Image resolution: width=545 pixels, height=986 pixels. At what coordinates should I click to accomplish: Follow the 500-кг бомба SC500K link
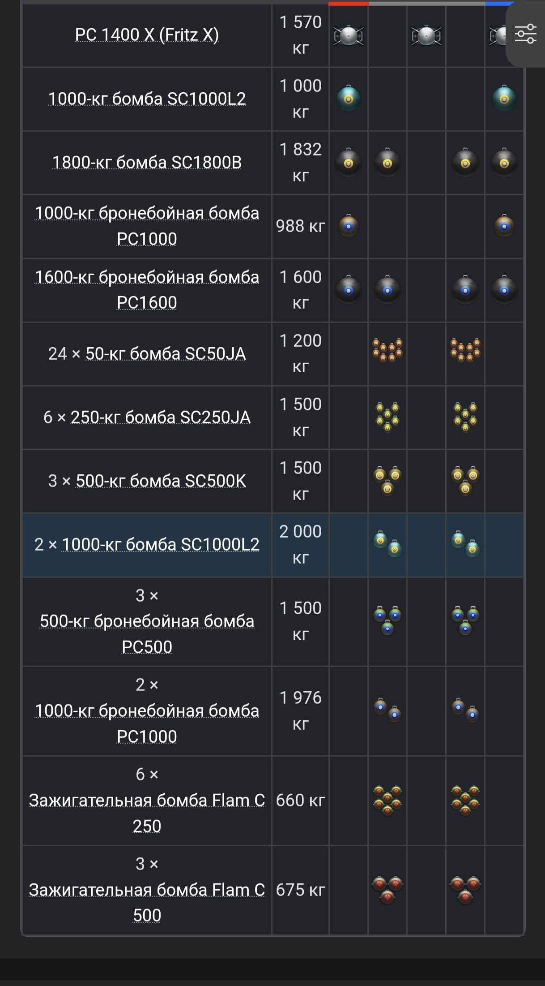(x=161, y=481)
